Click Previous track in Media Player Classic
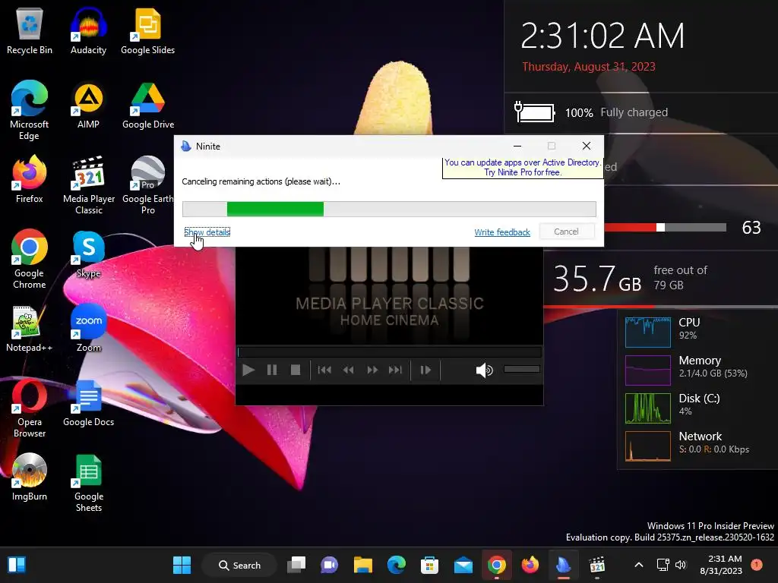Viewport: 778px width, 583px height. tap(324, 370)
